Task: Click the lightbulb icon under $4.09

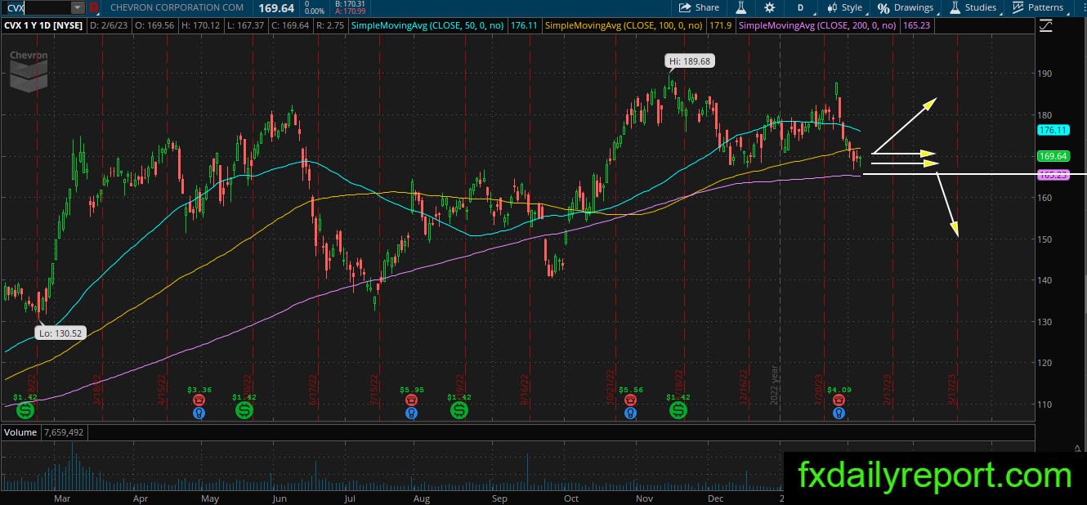Action: point(838,413)
